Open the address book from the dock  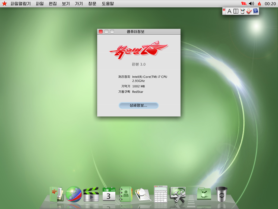pyautogui.click(x=125, y=194)
